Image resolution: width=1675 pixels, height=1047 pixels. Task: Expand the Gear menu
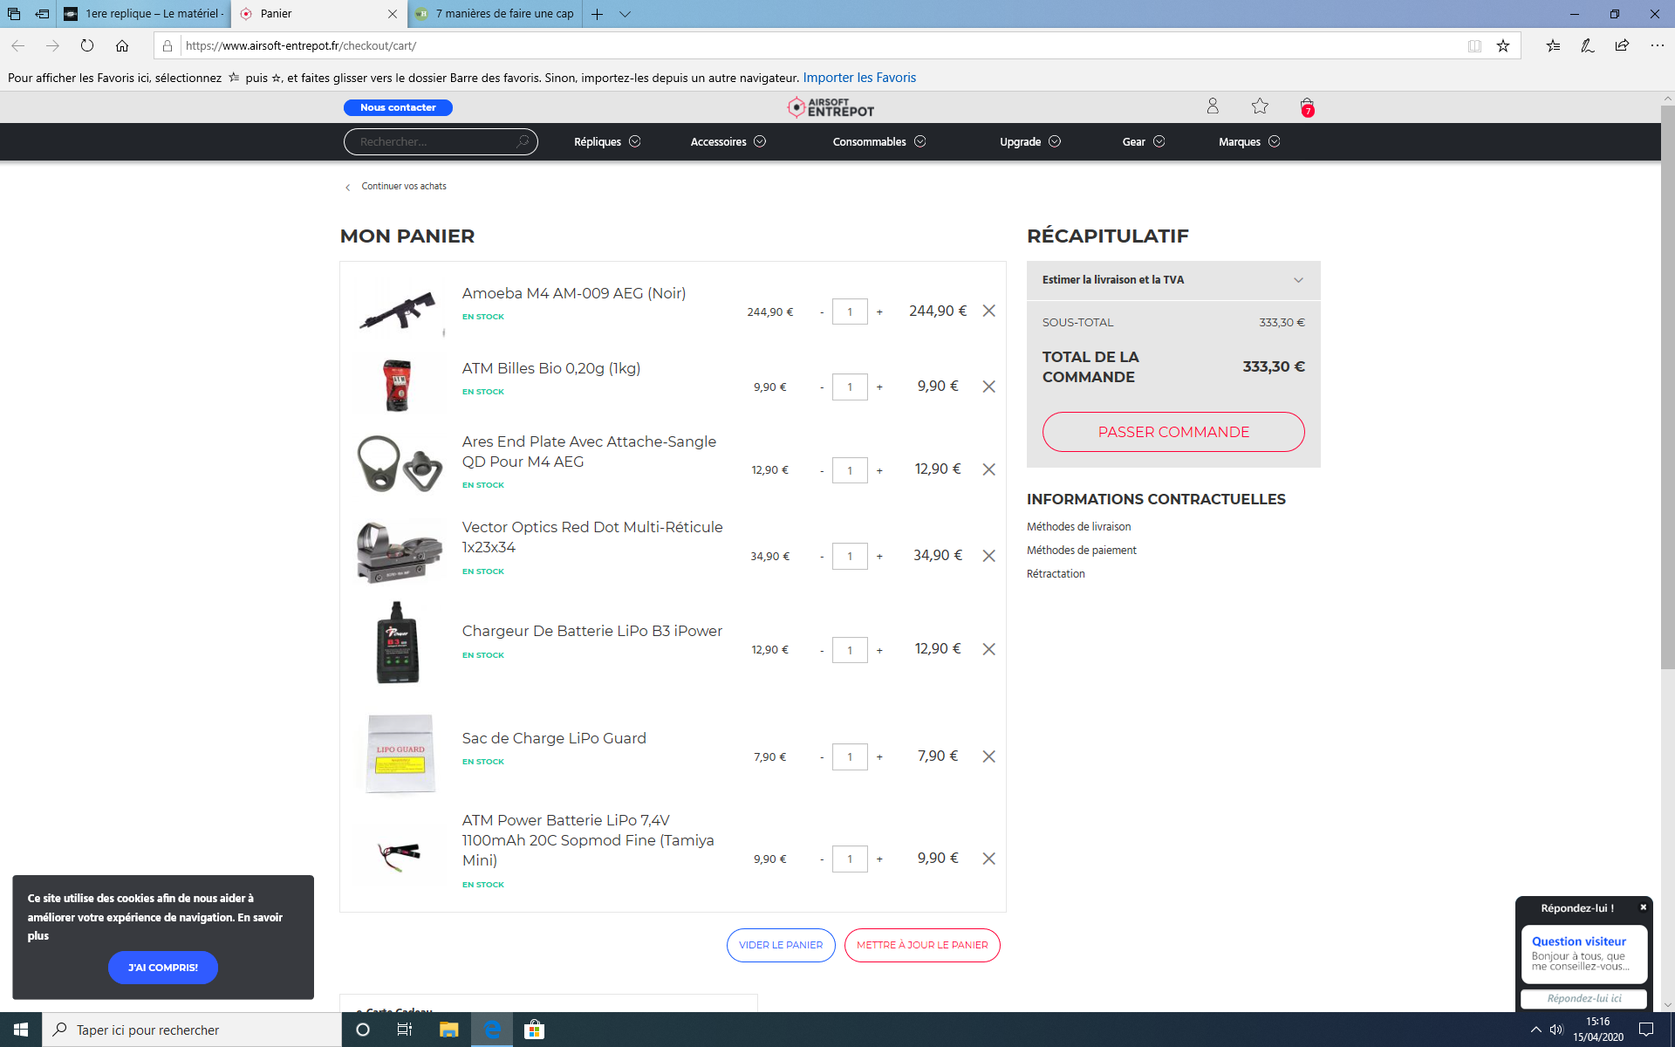tap(1144, 141)
